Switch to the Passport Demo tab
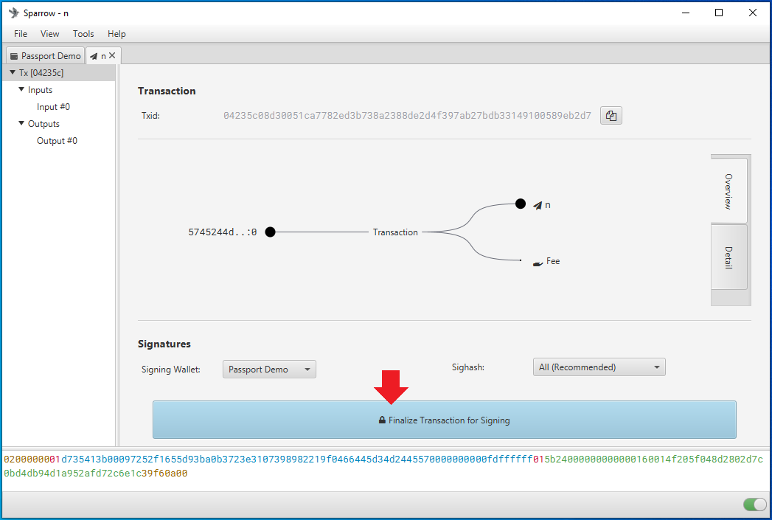Image resolution: width=772 pixels, height=520 pixels. tap(45, 55)
